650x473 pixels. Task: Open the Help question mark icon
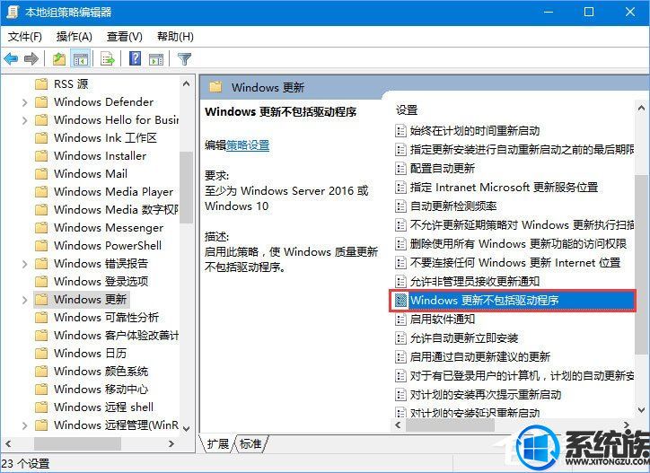[x=136, y=59]
